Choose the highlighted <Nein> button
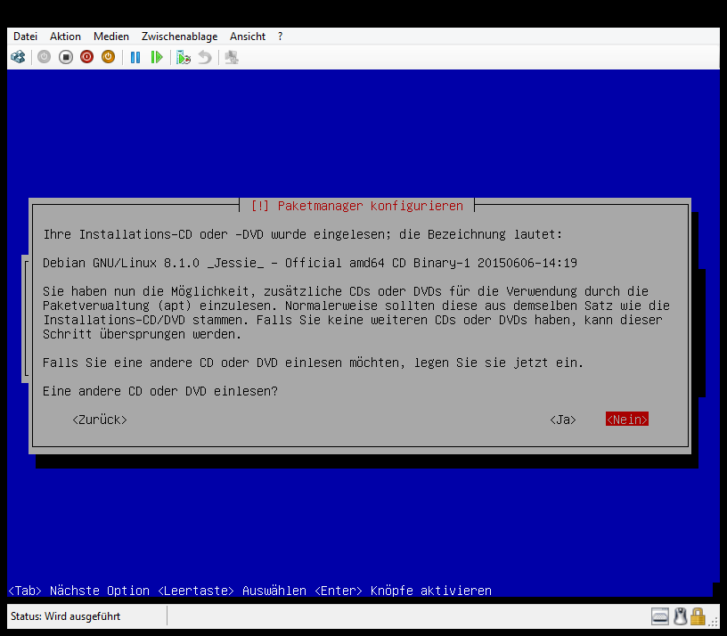 [627, 420]
